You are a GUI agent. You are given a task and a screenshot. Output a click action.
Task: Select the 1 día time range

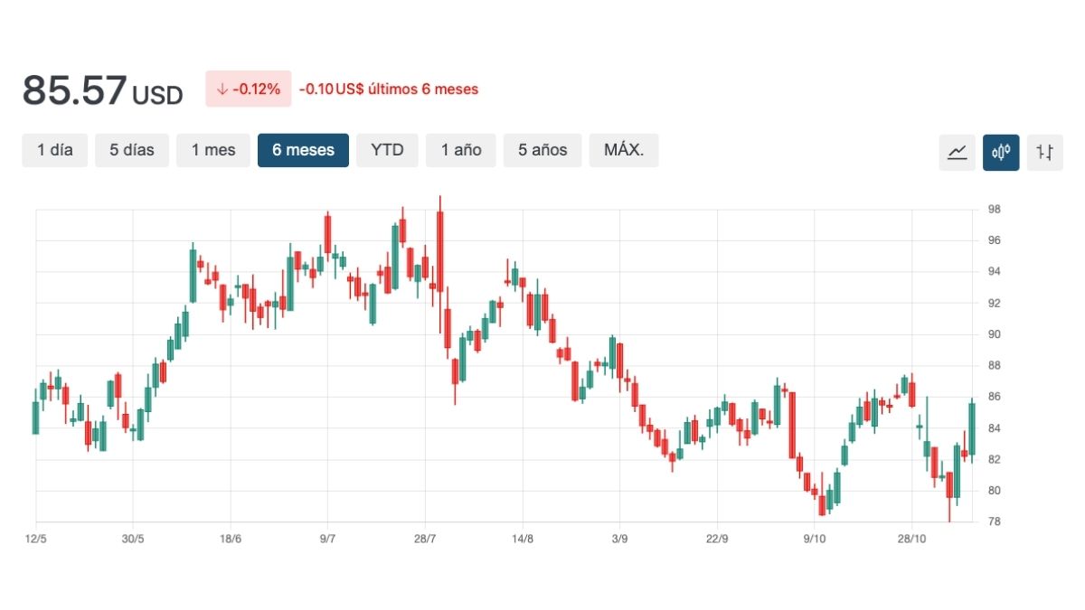click(x=55, y=150)
